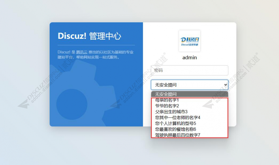Click the password input field

click(x=189, y=70)
